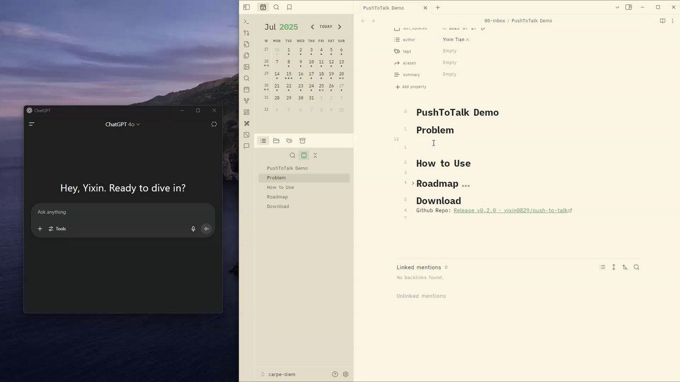Open daily note calendar ribbon icon
The height and width of the screenshot is (382, 680).
coord(246,90)
